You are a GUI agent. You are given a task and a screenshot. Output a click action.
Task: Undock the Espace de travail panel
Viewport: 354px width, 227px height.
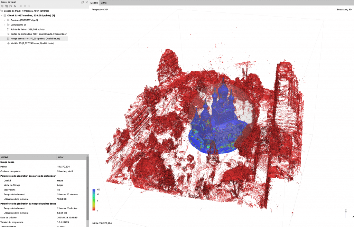82,2
